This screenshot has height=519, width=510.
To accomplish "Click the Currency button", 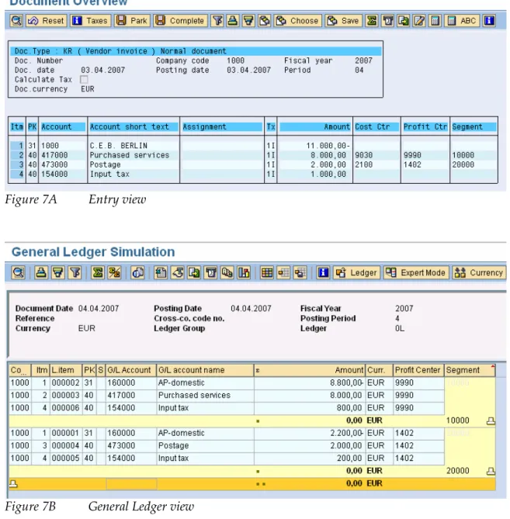I will tap(479, 273).
